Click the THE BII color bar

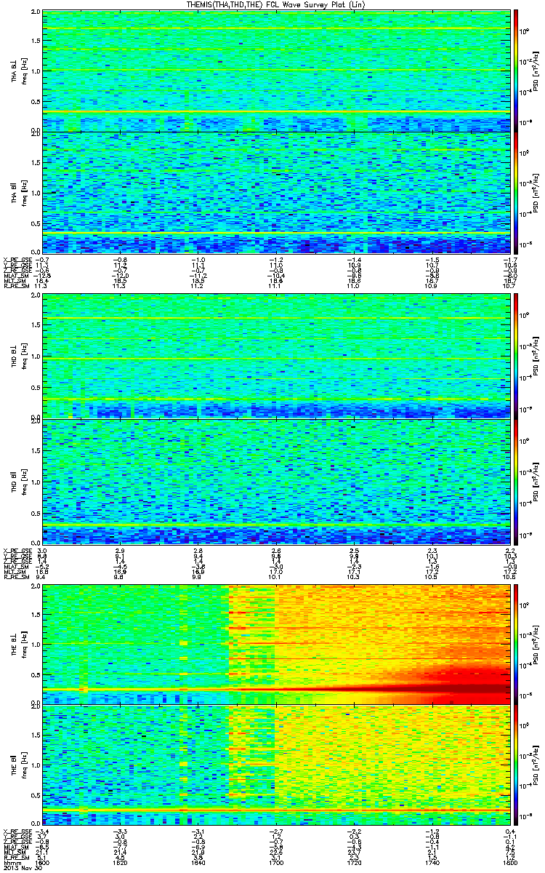point(517,766)
